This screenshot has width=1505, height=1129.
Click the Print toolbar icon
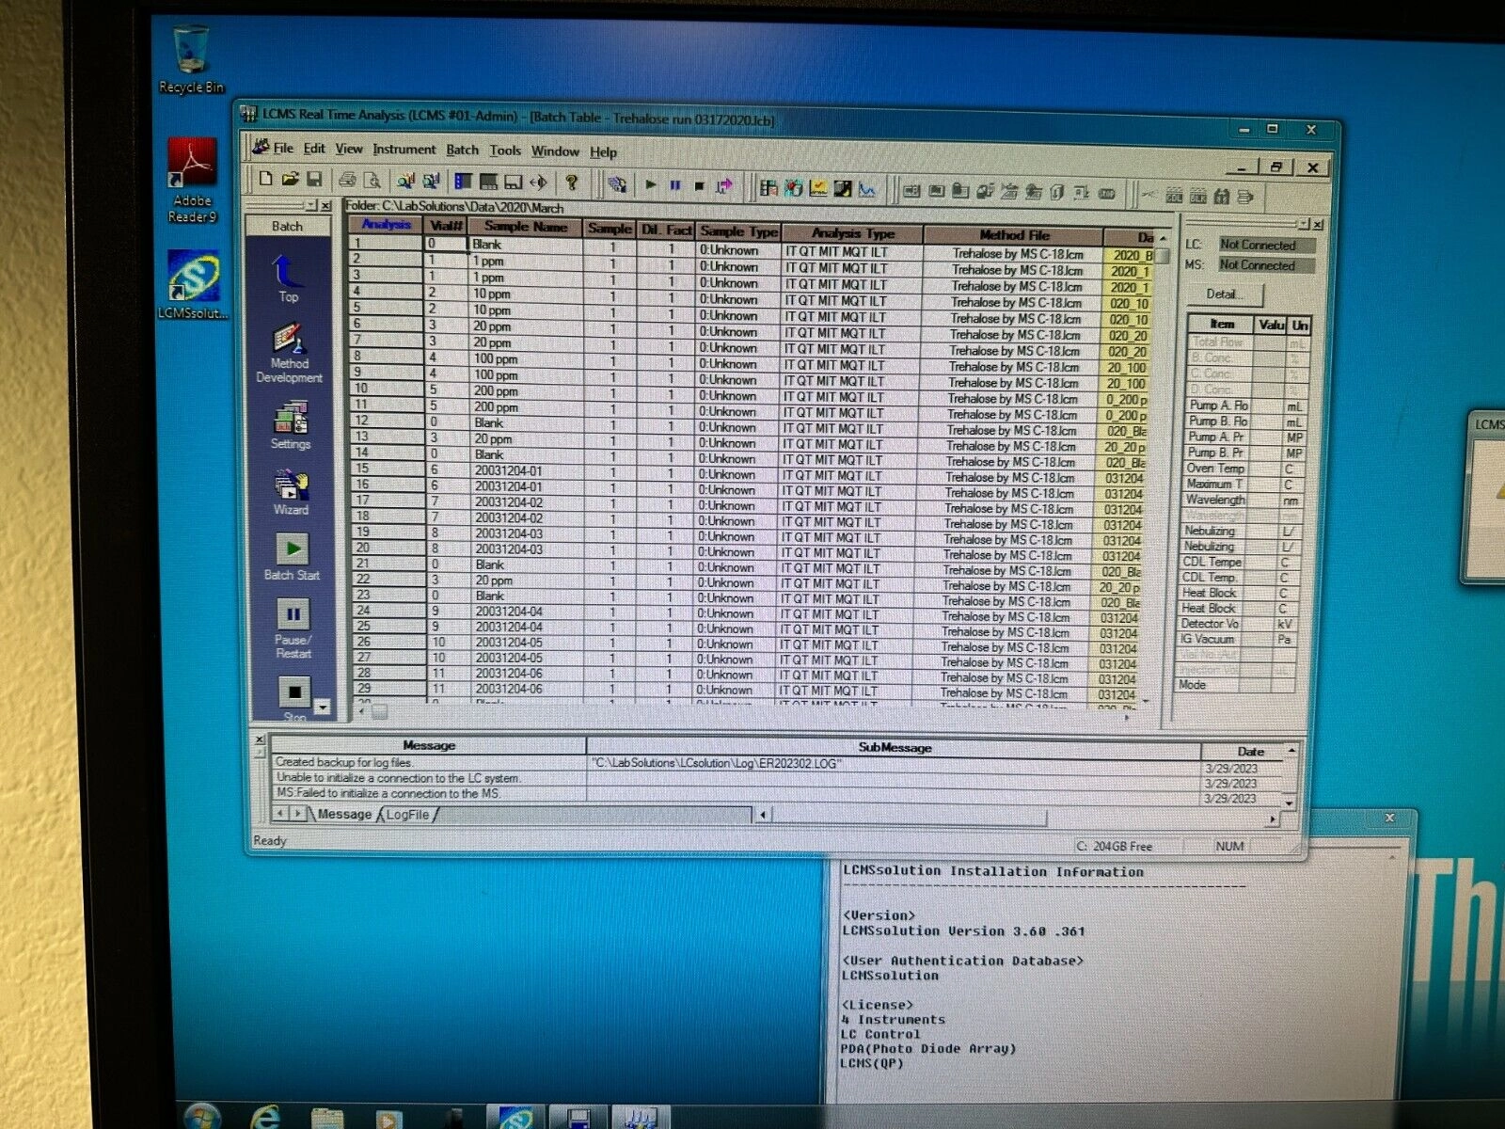tap(348, 180)
